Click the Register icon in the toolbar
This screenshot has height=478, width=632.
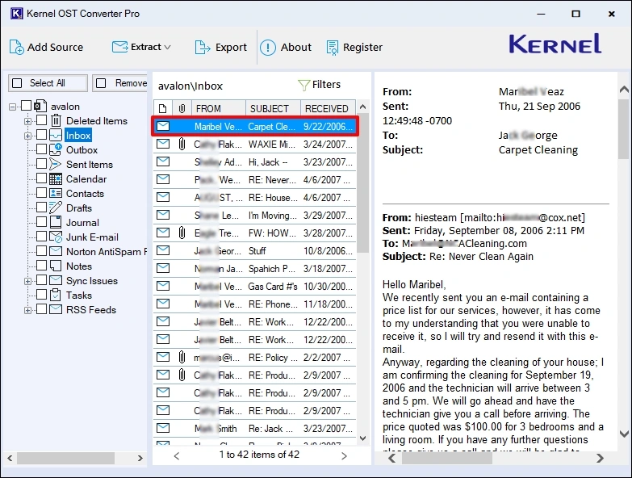tap(333, 48)
